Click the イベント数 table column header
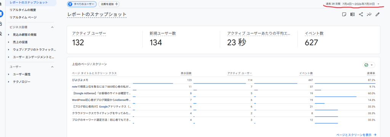Screen dimensions: 390x137 (x=306, y=73)
